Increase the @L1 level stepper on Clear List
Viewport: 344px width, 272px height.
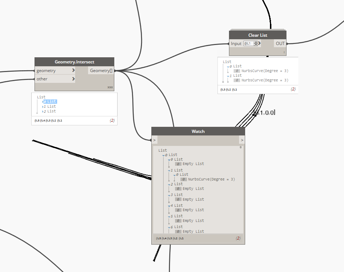(x=256, y=42)
